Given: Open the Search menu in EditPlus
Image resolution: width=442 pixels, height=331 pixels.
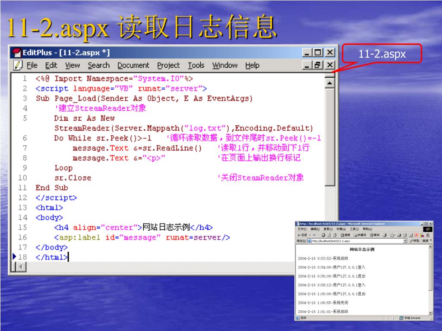Looking at the screenshot, I should [x=98, y=66].
